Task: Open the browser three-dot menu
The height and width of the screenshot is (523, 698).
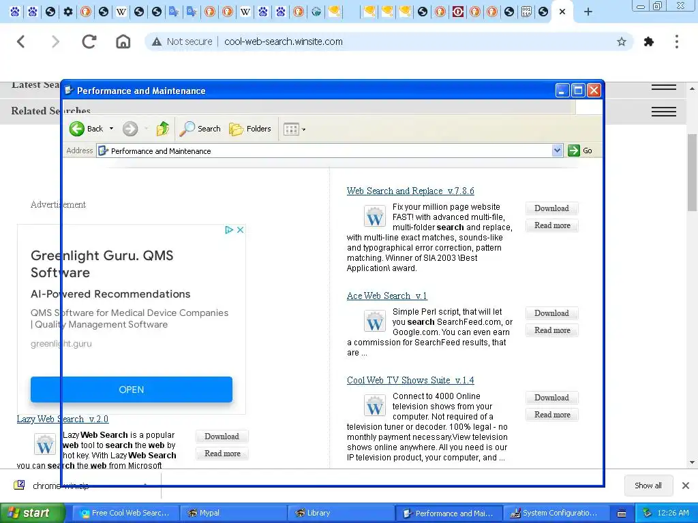Action: click(677, 42)
